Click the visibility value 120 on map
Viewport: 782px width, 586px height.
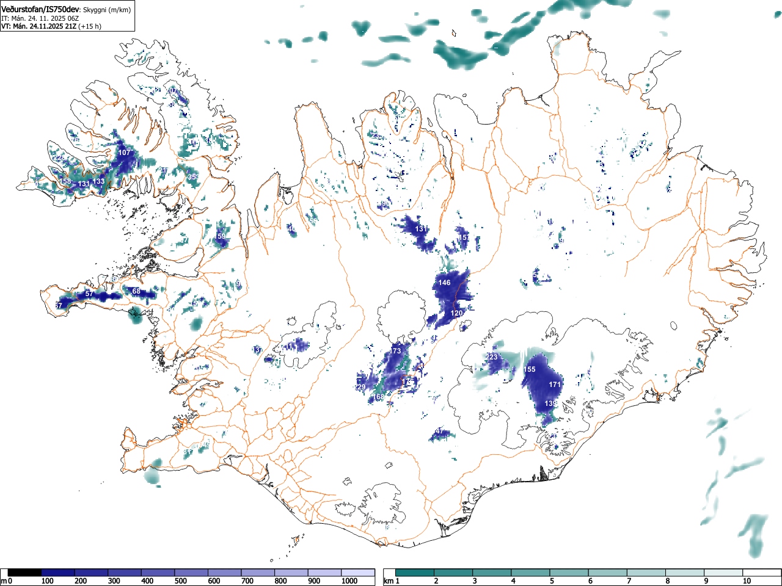[x=457, y=313]
